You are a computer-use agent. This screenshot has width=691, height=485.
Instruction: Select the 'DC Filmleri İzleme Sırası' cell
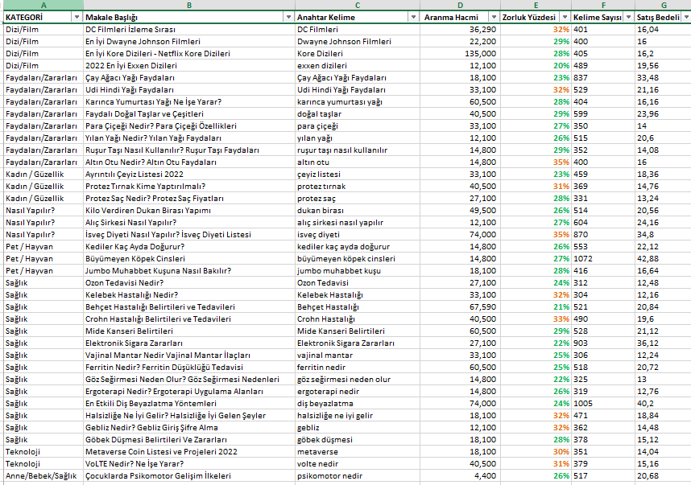pyautogui.click(x=189, y=30)
